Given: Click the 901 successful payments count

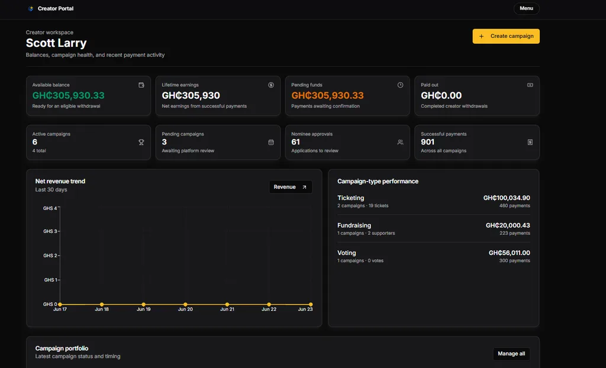Looking at the screenshot, I should 427,142.
